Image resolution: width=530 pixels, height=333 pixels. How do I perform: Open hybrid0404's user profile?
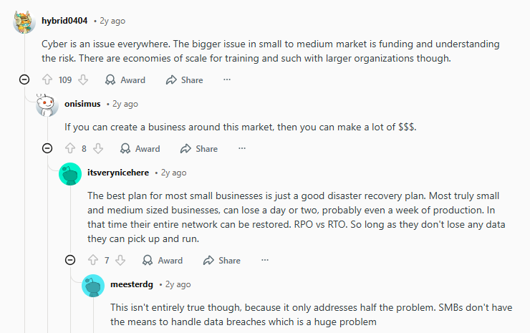[64, 20]
